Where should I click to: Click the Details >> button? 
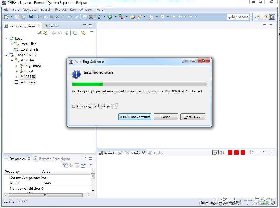[193, 117]
